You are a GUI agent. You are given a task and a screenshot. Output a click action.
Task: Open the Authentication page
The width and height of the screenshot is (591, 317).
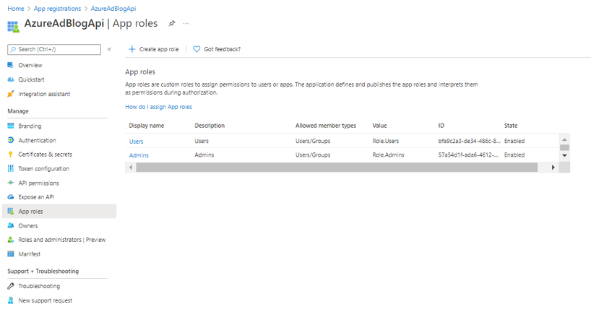[x=37, y=140]
